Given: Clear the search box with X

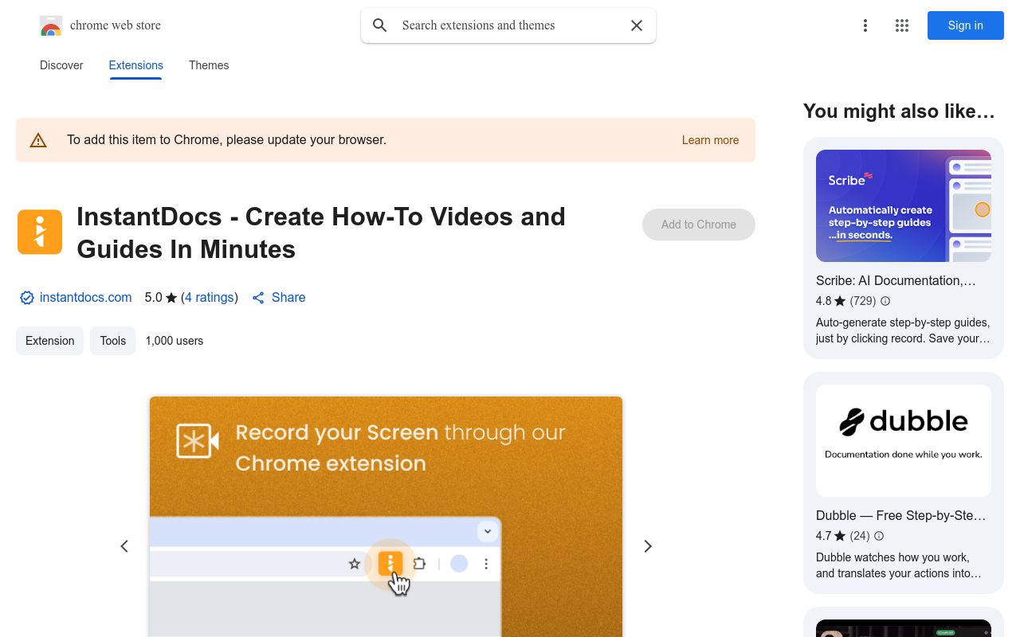Looking at the screenshot, I should point(637,25).
